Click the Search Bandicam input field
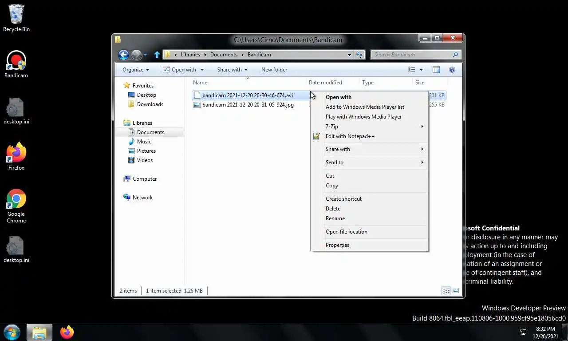 click(411, 55)
